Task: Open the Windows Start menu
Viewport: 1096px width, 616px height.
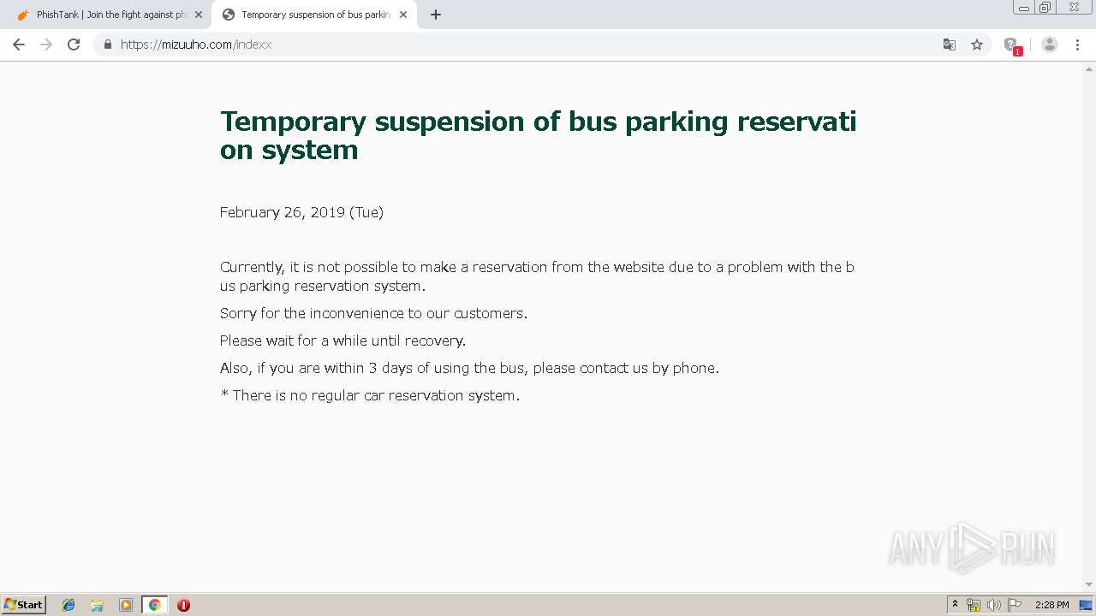Action: (24, 605)
